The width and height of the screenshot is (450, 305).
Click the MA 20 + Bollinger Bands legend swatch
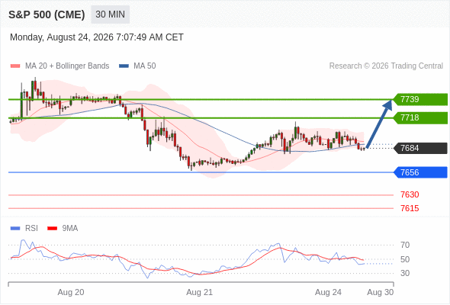coord(15,66)
